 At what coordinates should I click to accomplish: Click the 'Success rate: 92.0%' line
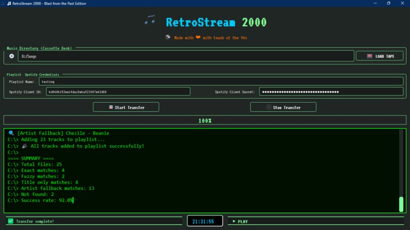tap(41, 200)
